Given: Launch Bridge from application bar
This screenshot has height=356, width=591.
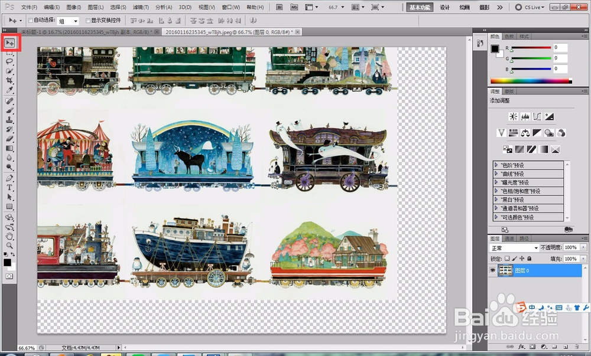Looking at the screenshot, I should 280,7.
